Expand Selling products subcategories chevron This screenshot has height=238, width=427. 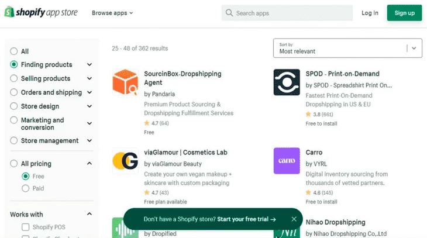click(x=89, y=78)
